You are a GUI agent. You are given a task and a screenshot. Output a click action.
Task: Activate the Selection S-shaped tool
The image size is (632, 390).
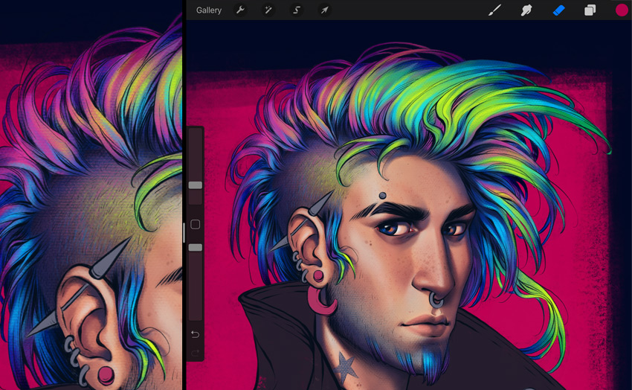point(296,10)
